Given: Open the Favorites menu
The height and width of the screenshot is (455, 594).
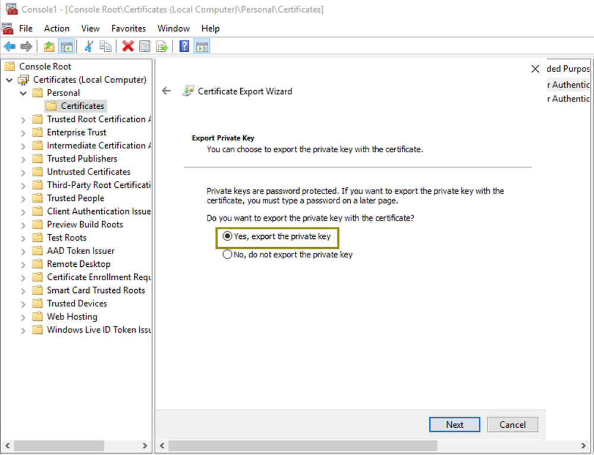Looking at the screenshot, I should [x=128, y=29].
